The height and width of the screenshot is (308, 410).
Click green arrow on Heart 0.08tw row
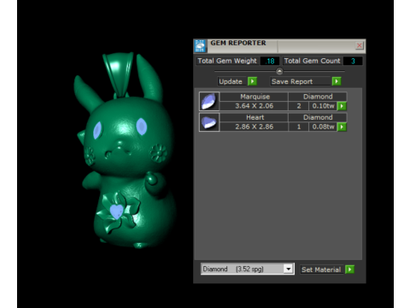(342, 127)
